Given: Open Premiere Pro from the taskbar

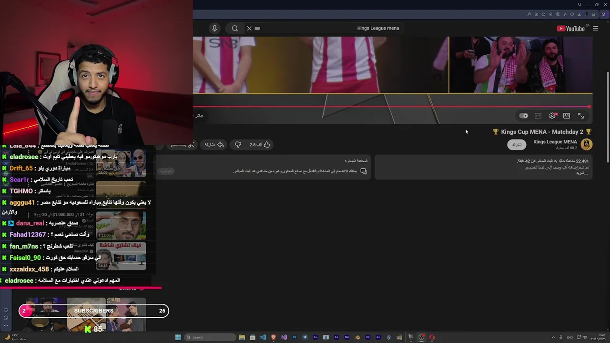Looking at the screenshot, I should 367,337.
